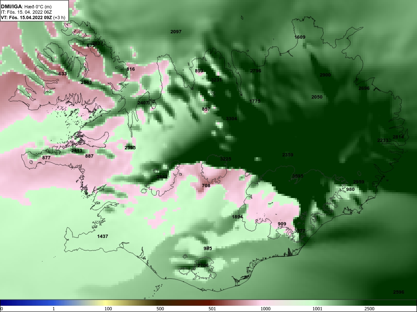
Task: Pick the 2563 height label
Action: 86,82
